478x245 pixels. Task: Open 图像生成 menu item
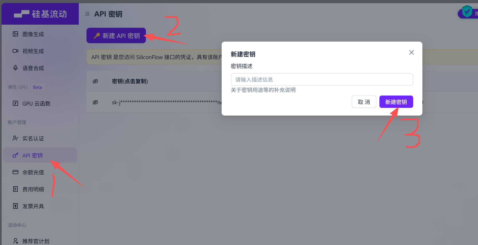coord(40,34)
